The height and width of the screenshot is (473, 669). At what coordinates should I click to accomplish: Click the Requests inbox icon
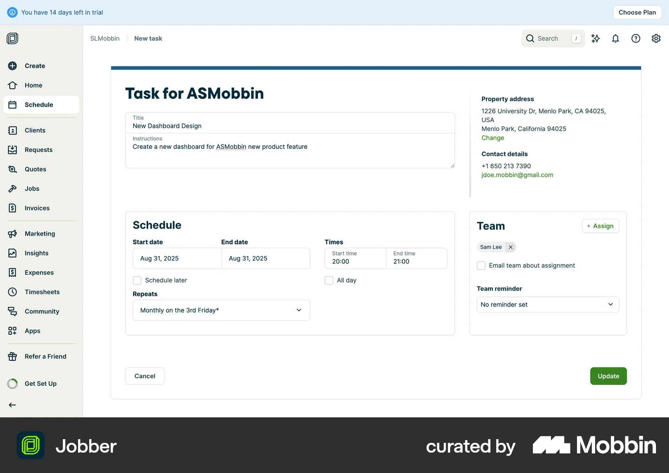tap(13, 150)
